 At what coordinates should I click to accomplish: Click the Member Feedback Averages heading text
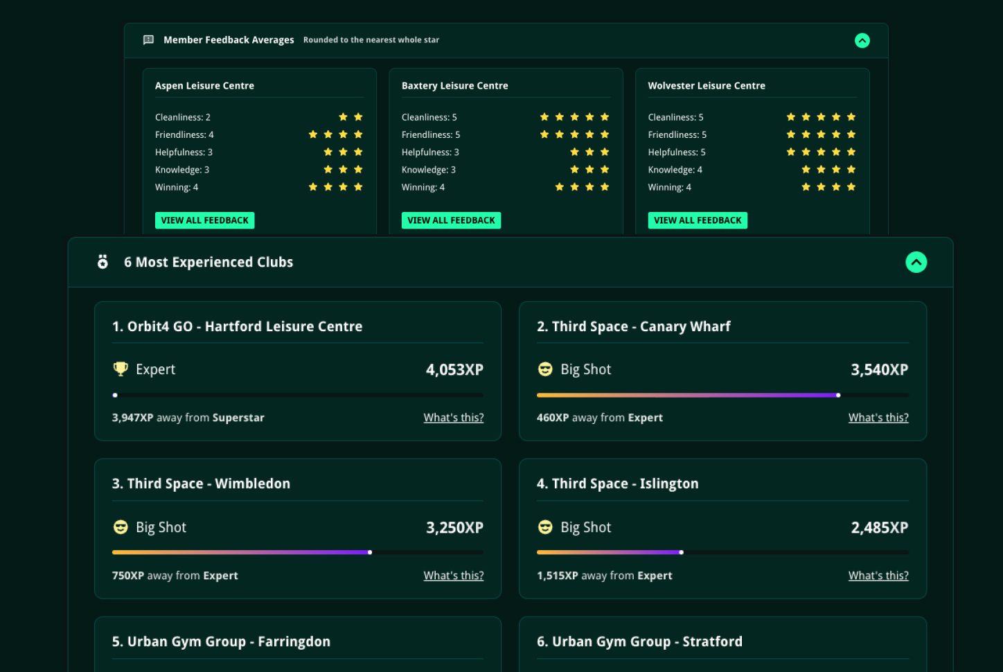229,40
